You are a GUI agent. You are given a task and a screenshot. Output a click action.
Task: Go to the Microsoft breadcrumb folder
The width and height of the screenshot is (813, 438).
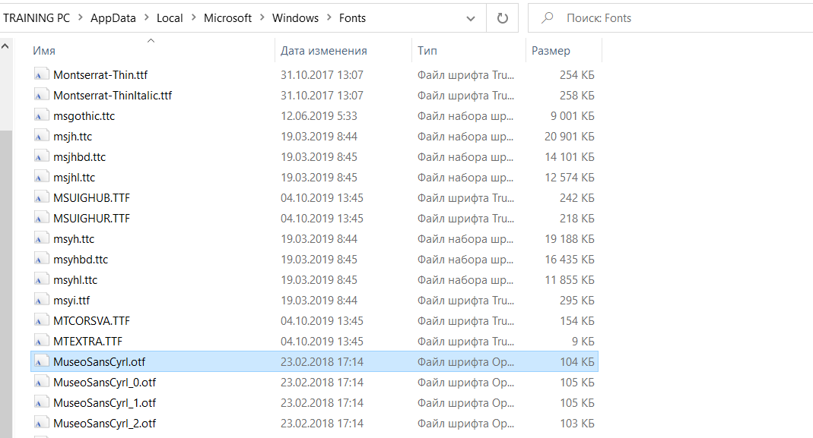tap(227, 18)
